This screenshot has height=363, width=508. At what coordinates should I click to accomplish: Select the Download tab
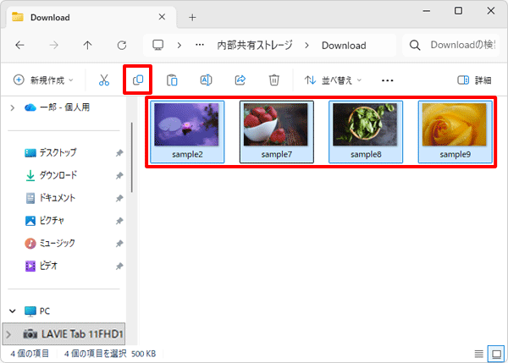click(x=91, y=17)
